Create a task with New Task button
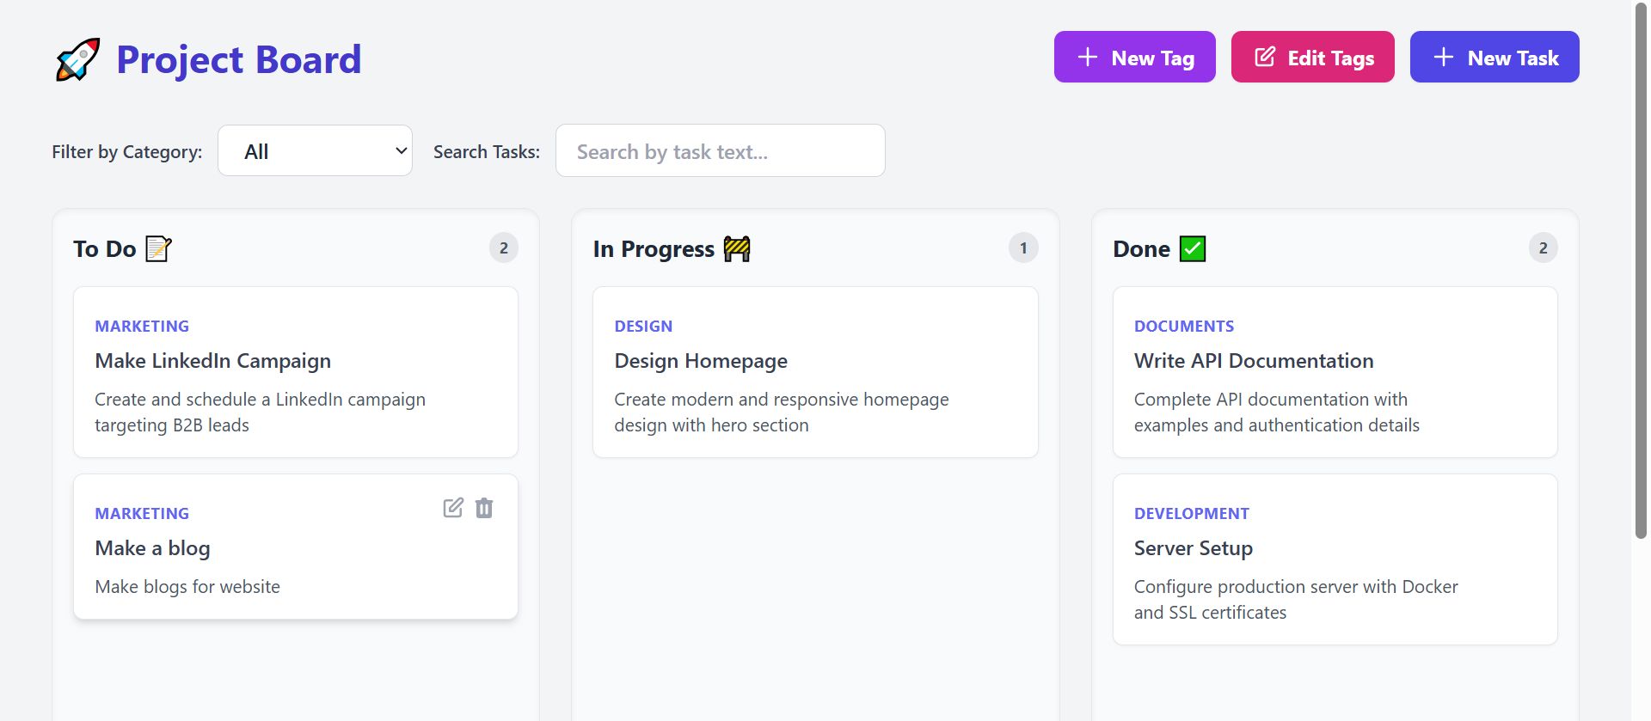1651x721 pixels. coord(1494,58)
